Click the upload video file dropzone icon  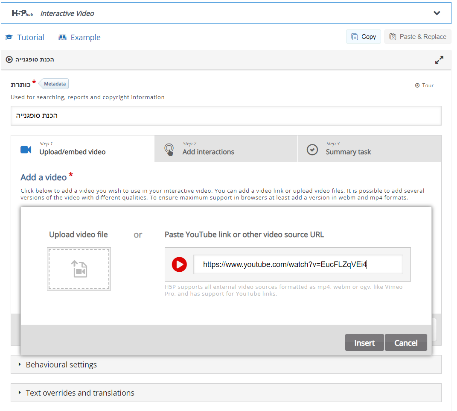(x=79, y=269)
